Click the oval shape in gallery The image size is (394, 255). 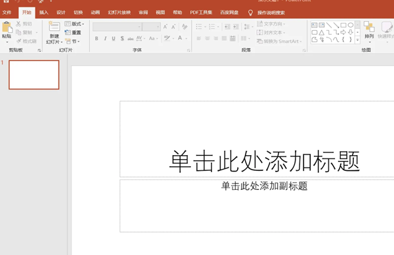pyautogui.click(x=351, y=25)
